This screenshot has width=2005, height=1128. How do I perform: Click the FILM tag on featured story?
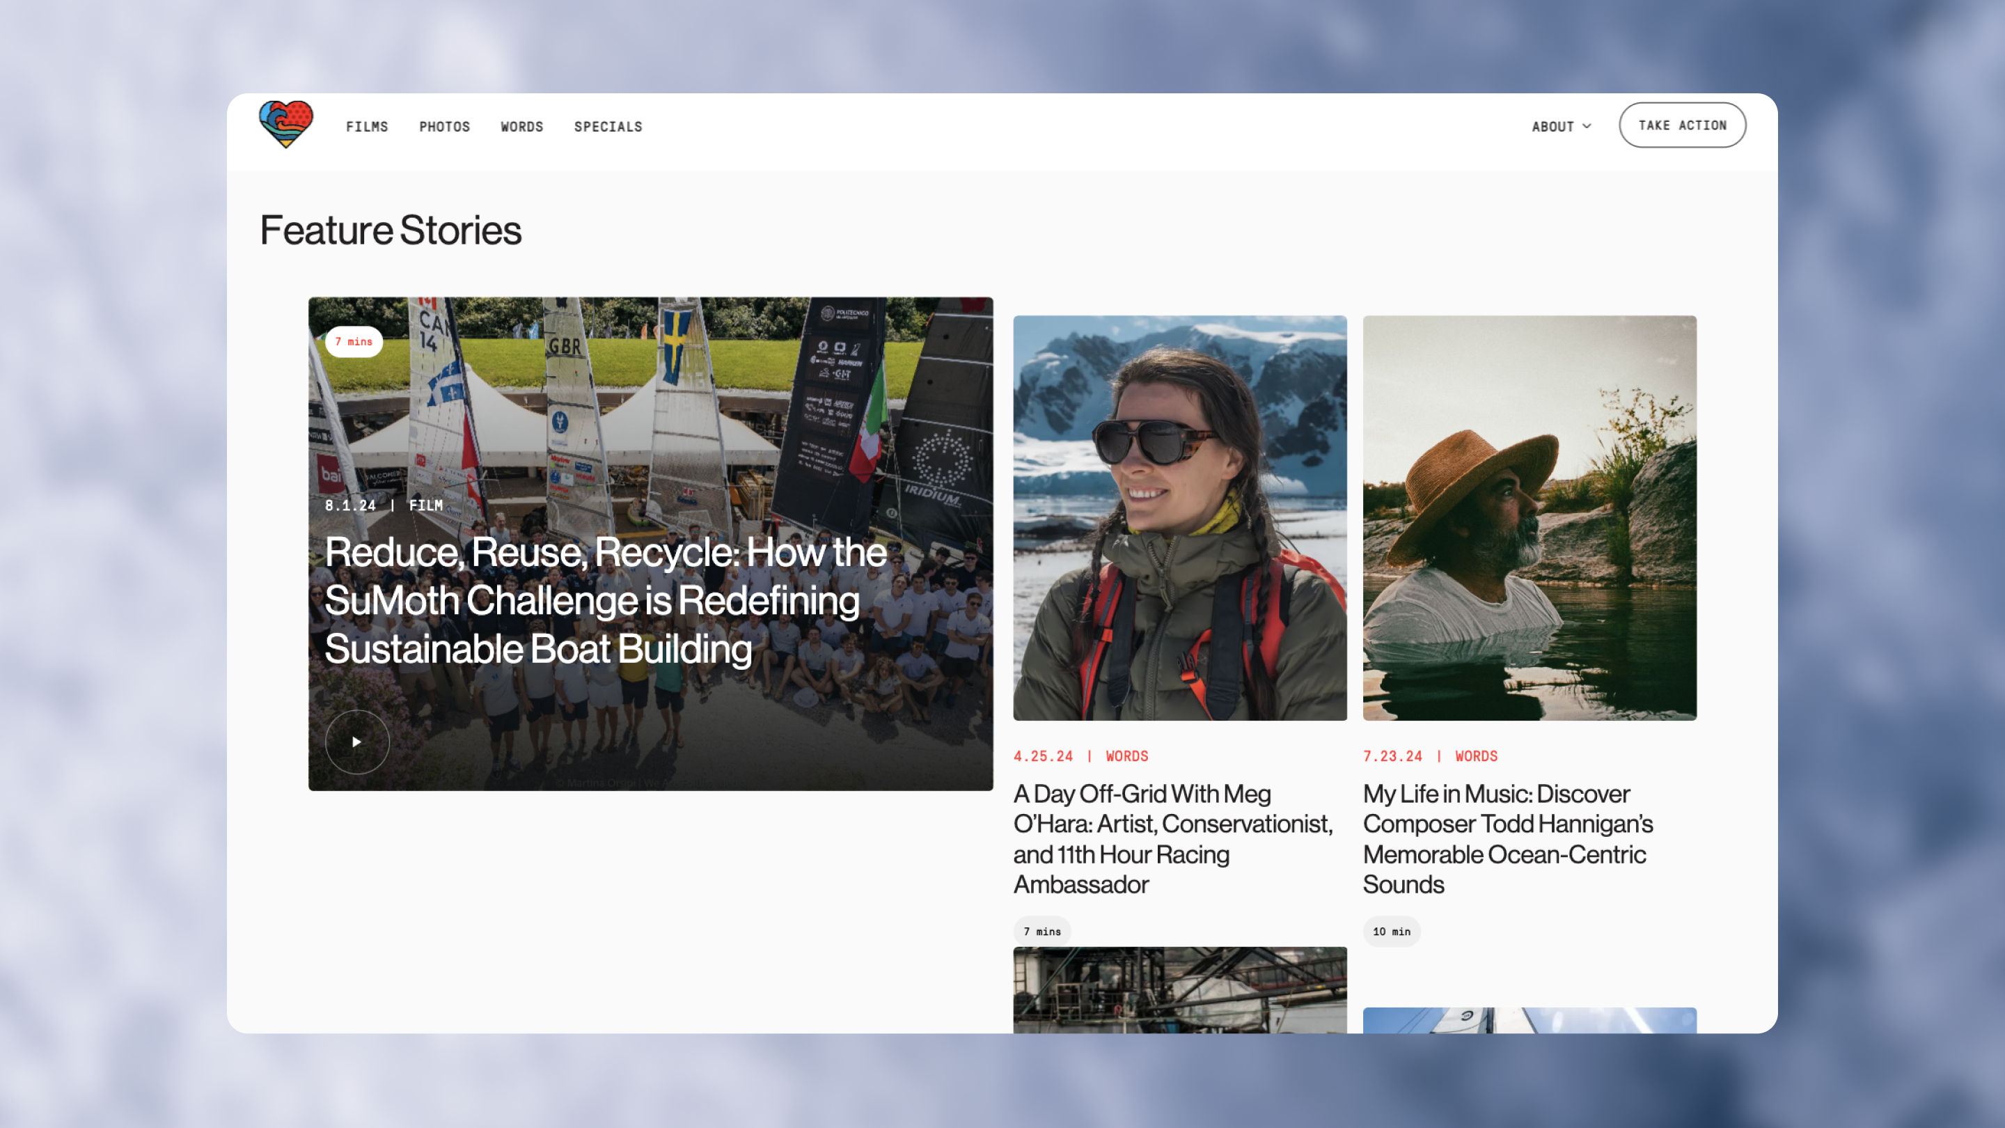pyautogui.click(x=426, y=506)
